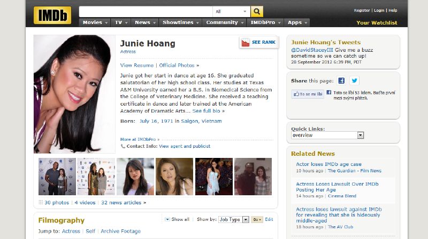
Task: Click the main profile photo of Junie Hoang
Action: click(x=74, y=94)
